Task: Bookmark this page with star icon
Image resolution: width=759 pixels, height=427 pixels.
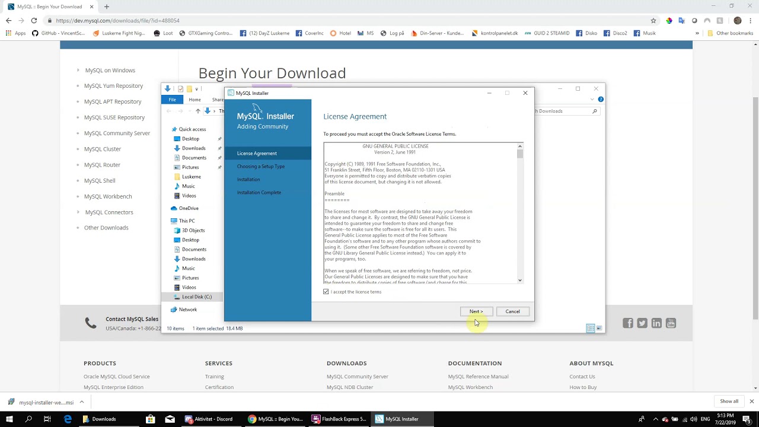Action: pyautogui.click(x=653, y=20)
